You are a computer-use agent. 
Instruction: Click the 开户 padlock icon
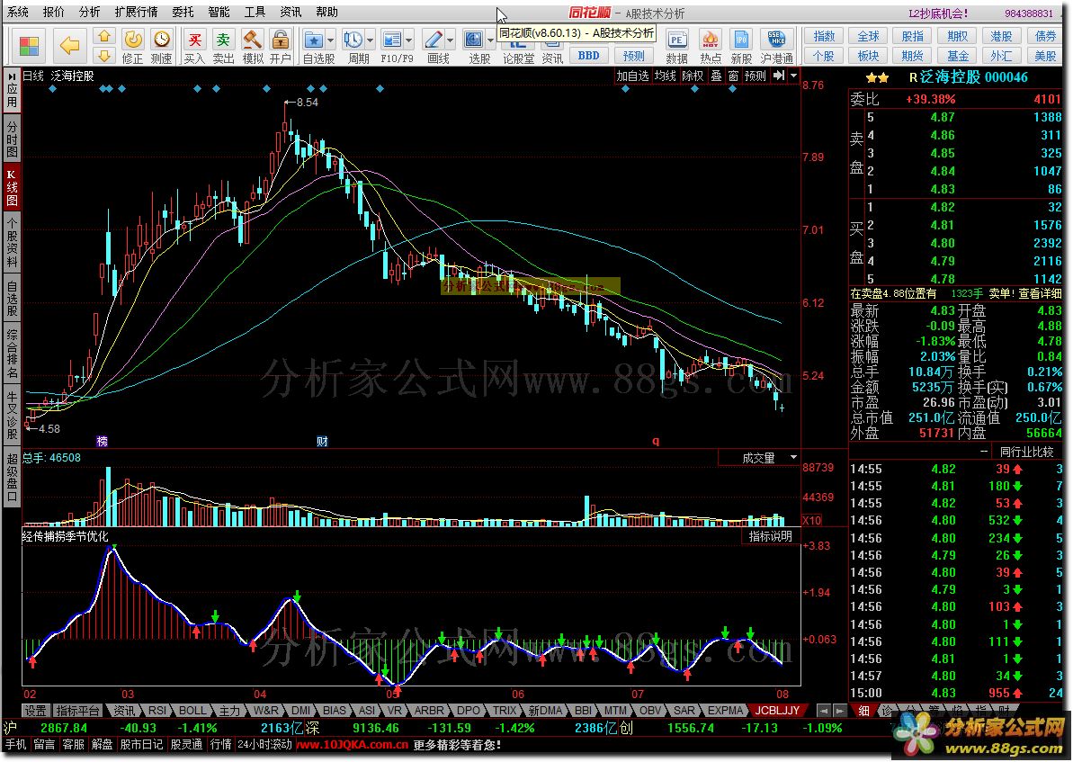click(279, 39)
